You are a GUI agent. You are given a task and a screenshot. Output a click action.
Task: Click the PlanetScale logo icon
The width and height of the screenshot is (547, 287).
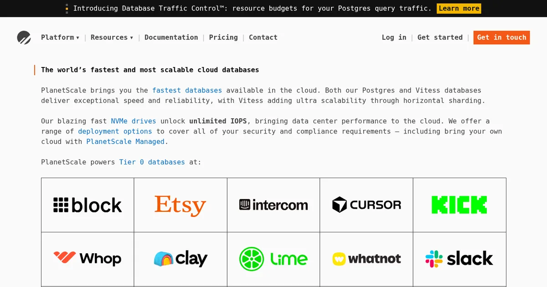coord(24,37)
